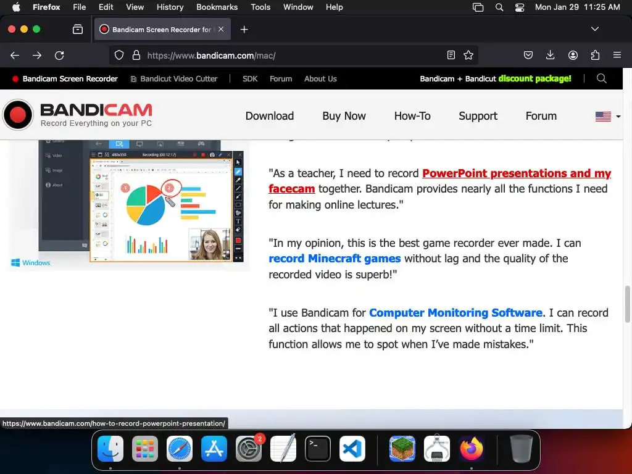
Task: Open the Buy Now nav item
Action: pos(344,116)
